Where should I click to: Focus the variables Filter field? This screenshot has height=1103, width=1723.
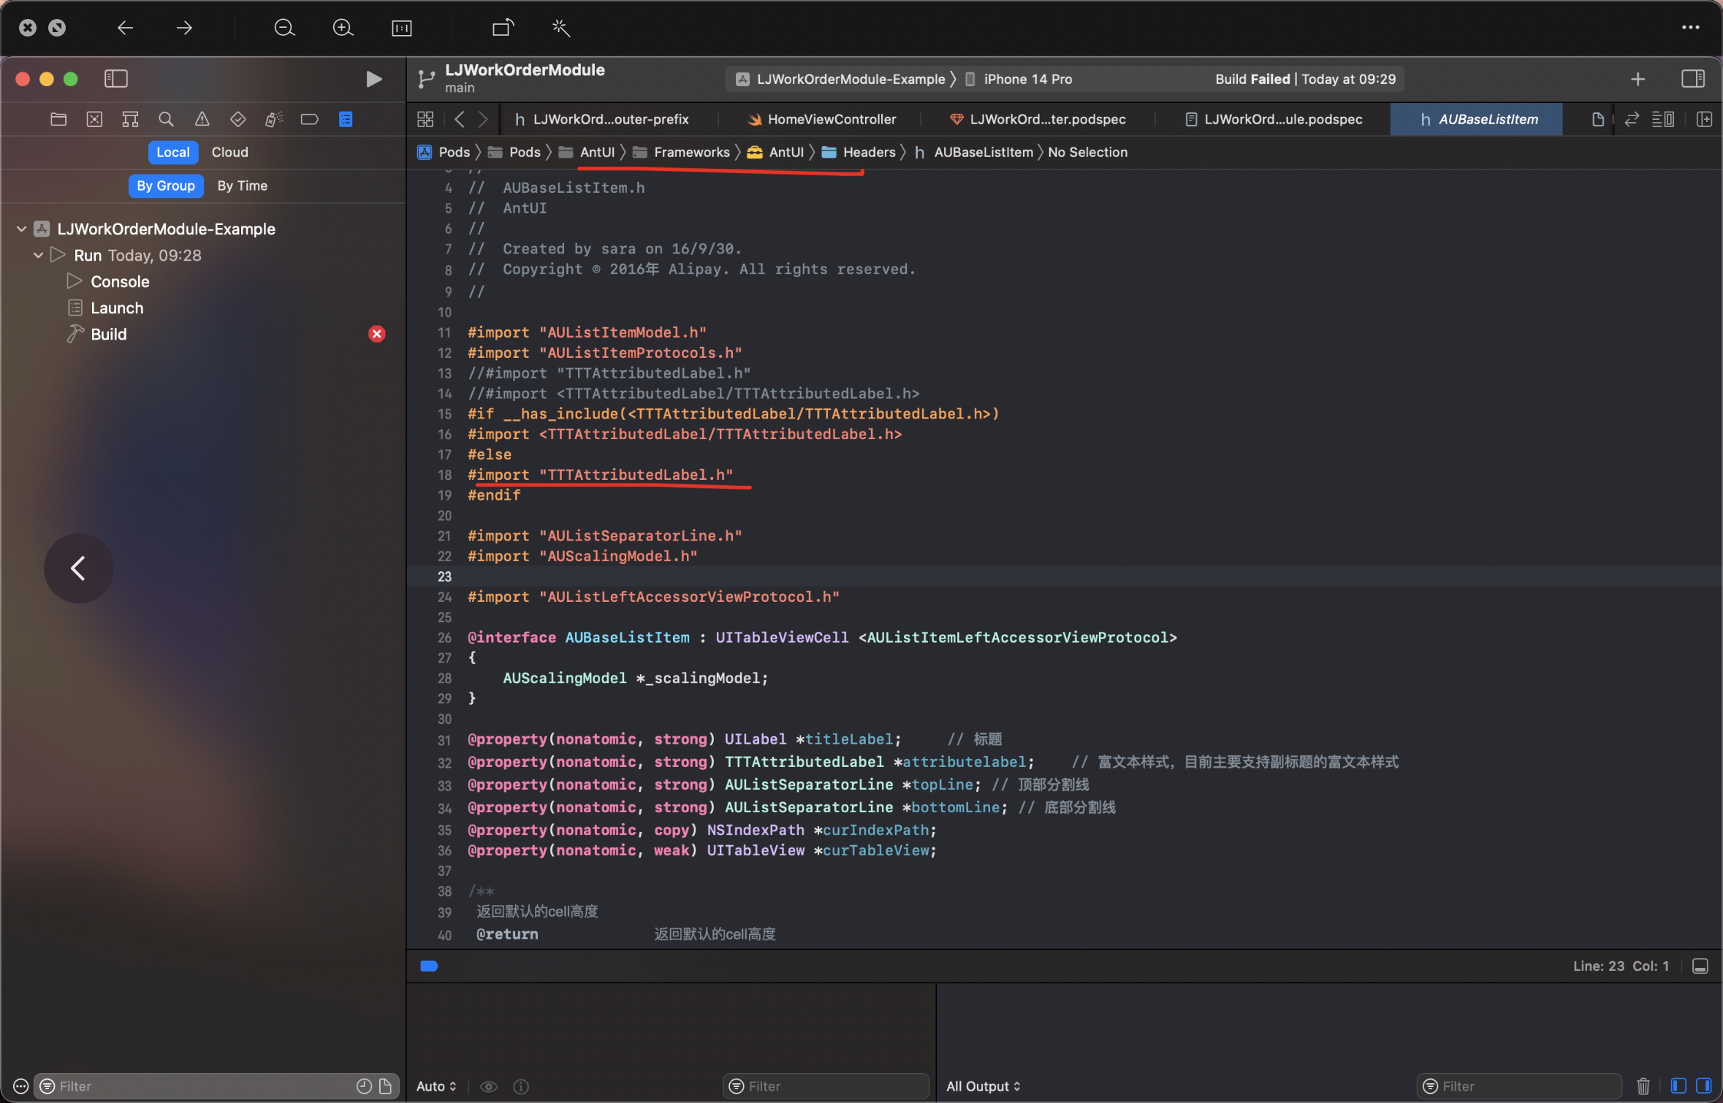pos(826,1086)
